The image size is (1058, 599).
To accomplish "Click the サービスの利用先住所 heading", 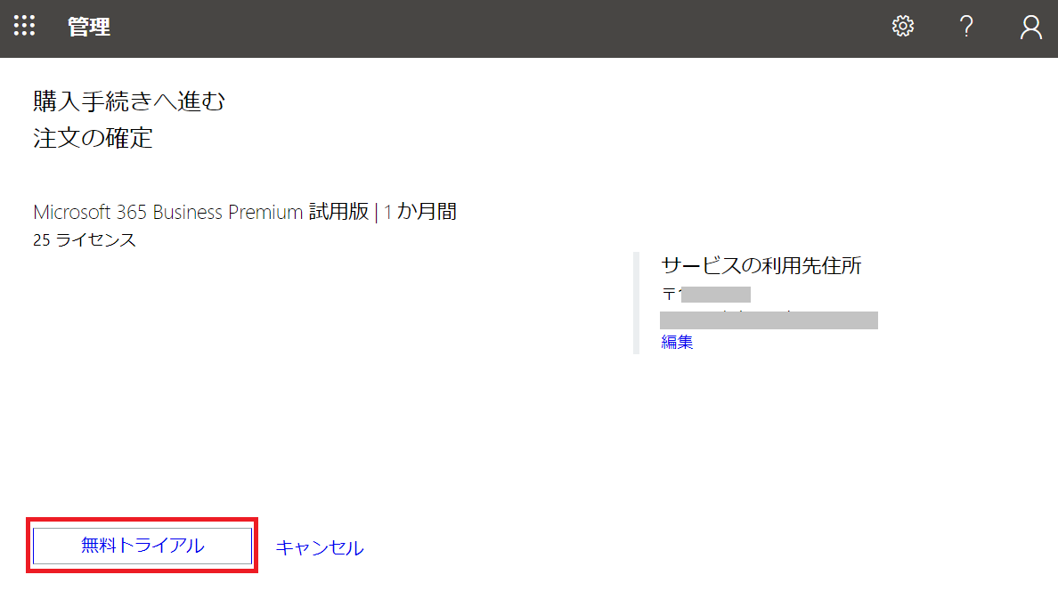I will (x=761, y=266).
